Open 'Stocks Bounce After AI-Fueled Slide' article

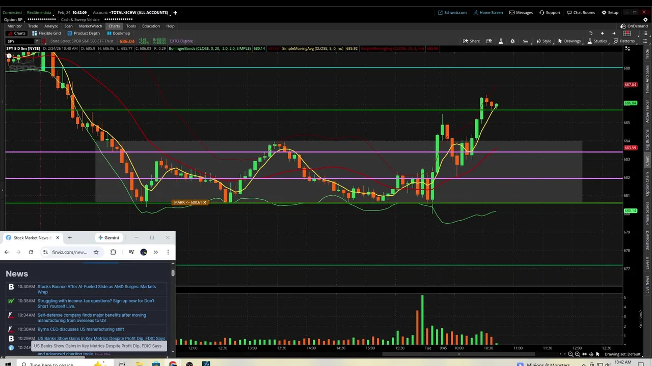pyautogui.click(x=97, y=289)
